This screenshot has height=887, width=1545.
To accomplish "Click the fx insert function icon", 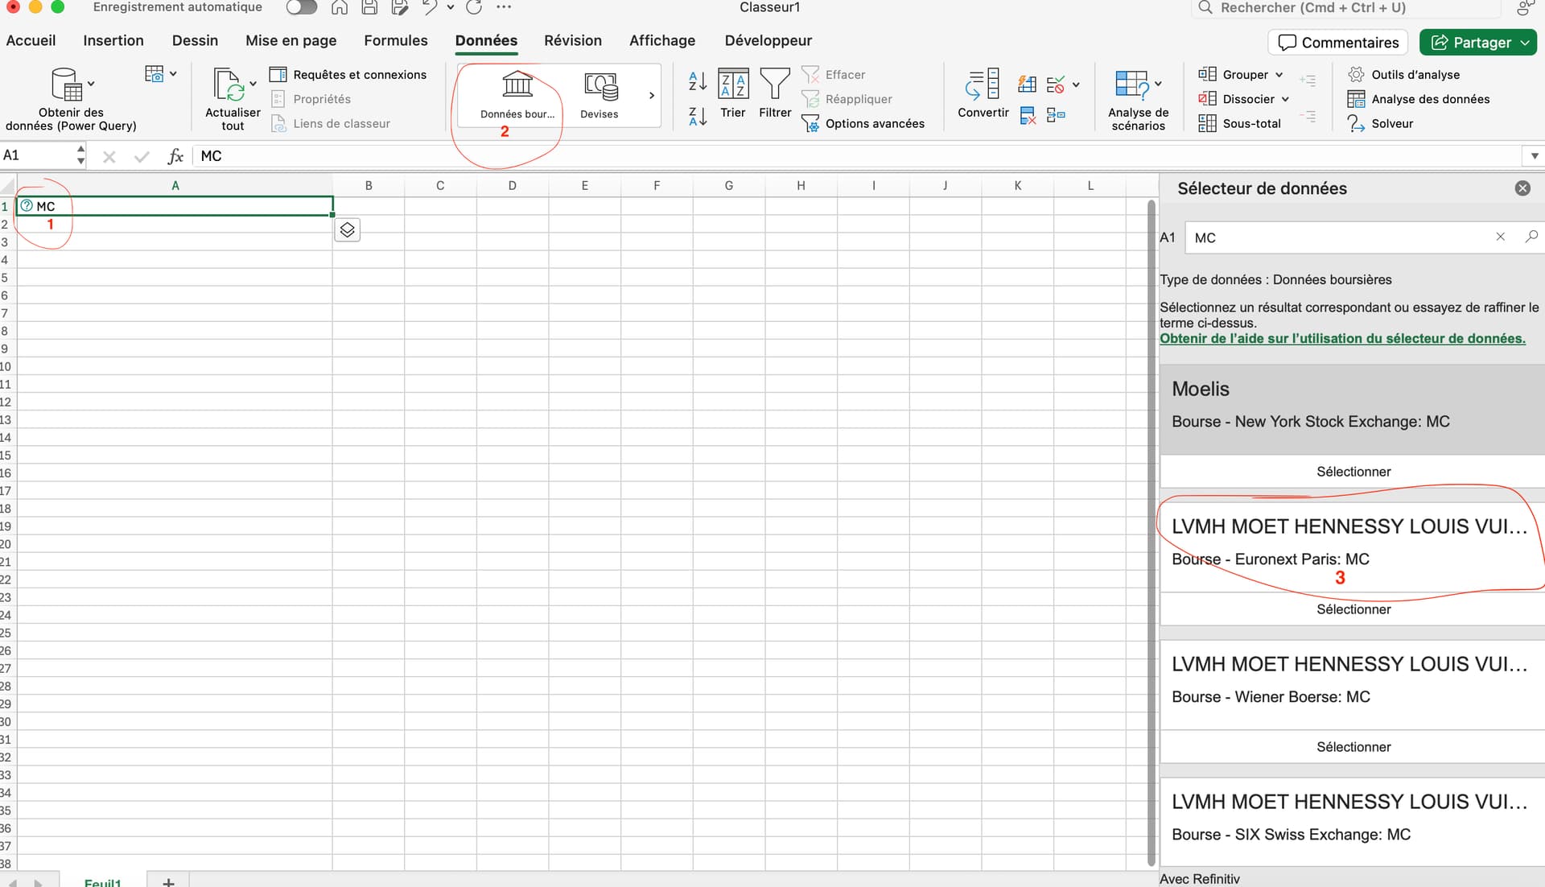I will point(175,156).
